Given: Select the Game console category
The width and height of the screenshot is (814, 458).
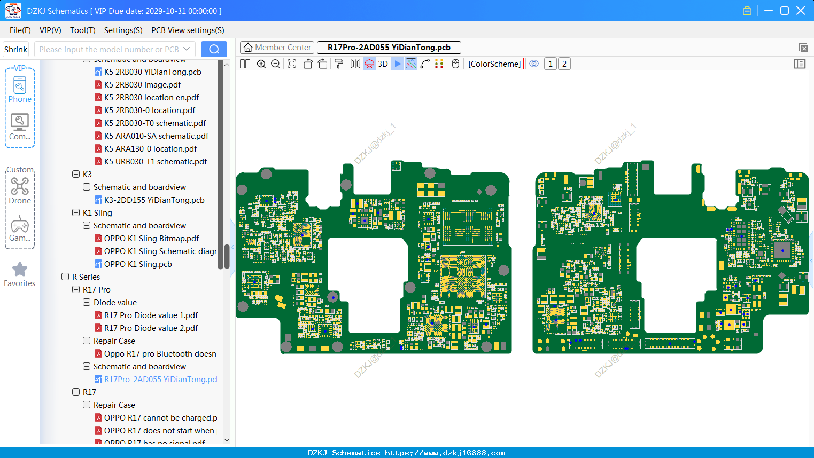Looking at the screenshot, I should point(20,228).
